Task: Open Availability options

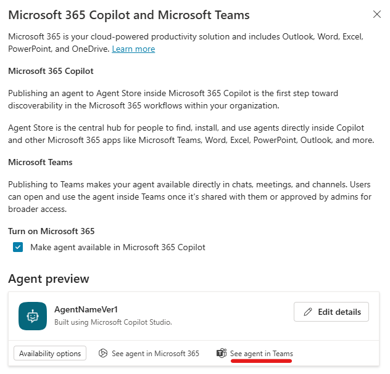Action: [x=50, y=354]
